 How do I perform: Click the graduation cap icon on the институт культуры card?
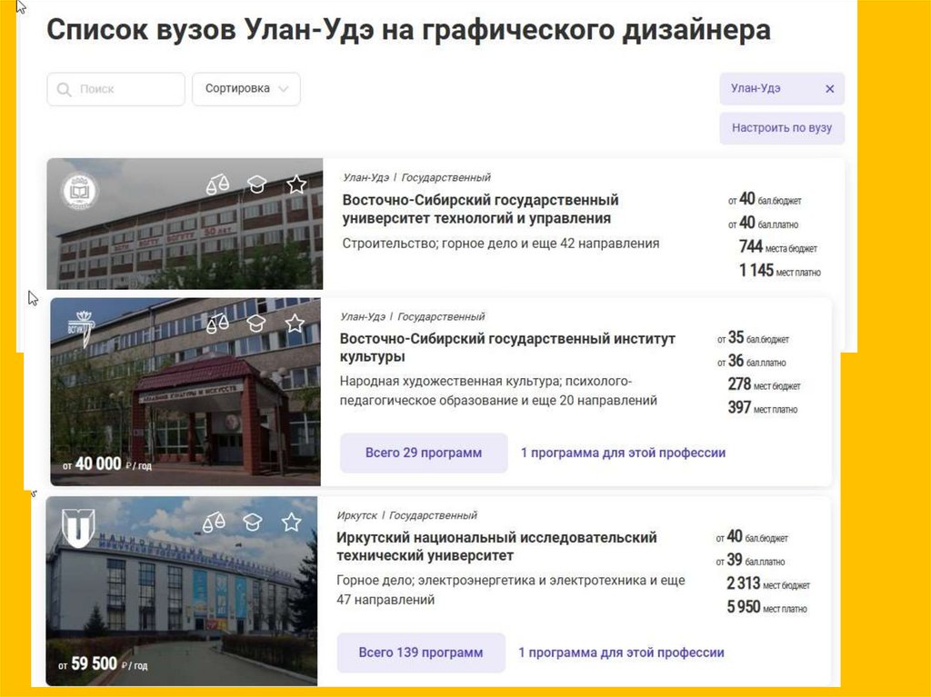point(255,324)
